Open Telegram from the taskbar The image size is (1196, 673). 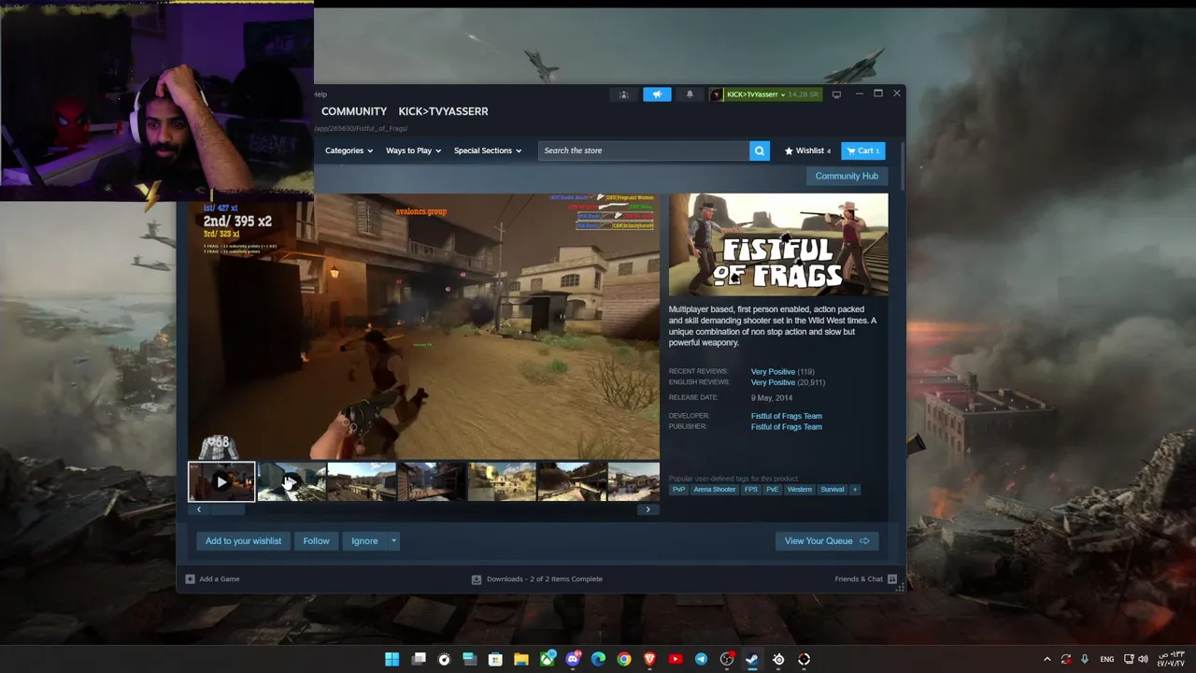(701, 659)
